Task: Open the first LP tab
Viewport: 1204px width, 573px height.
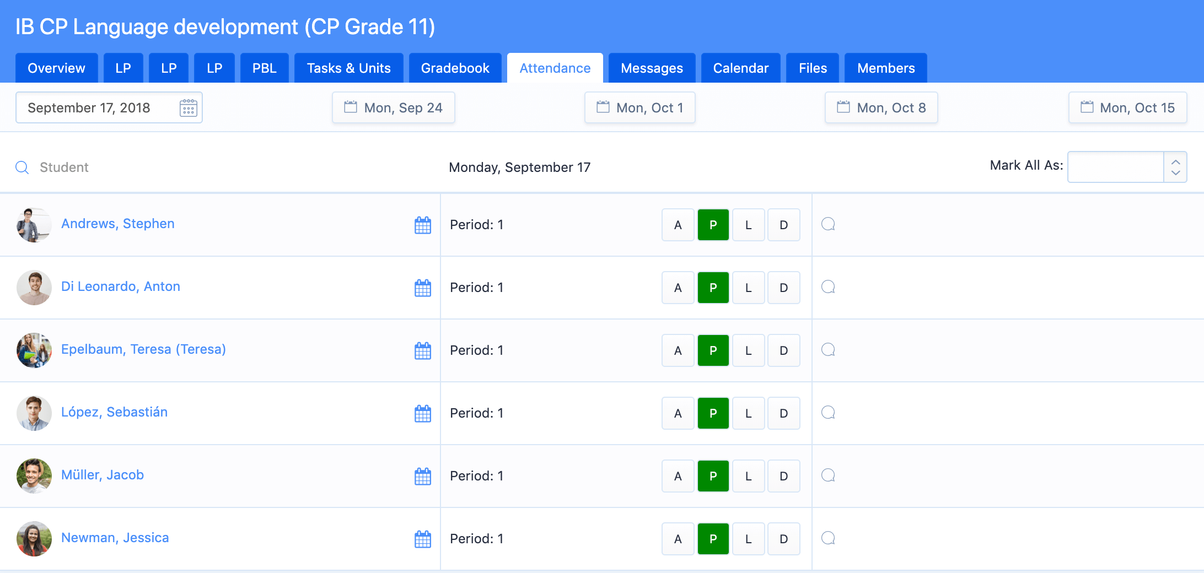Action: (x=123, y=68)
